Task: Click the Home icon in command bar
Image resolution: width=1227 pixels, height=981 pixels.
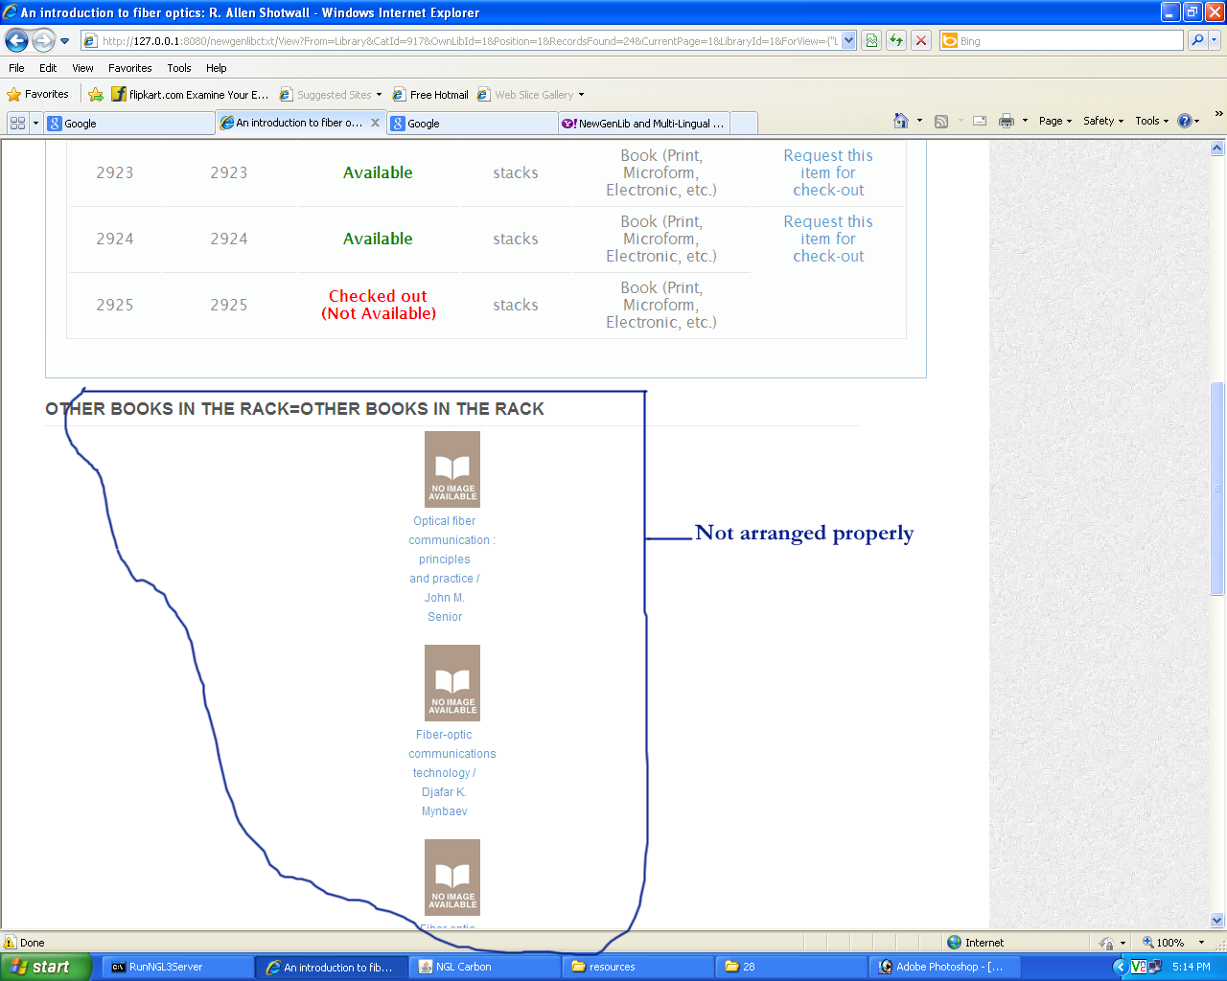Action: pyautogui.click(x=900, y=121)
